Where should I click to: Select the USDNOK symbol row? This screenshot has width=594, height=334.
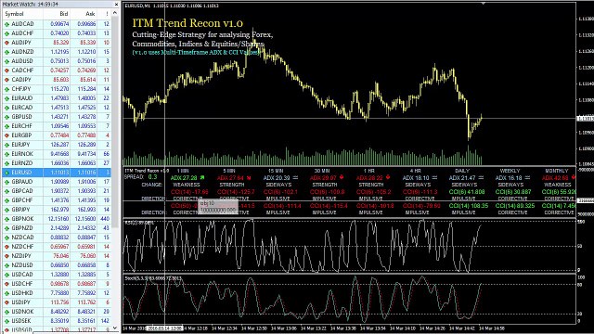pos(57,312)
